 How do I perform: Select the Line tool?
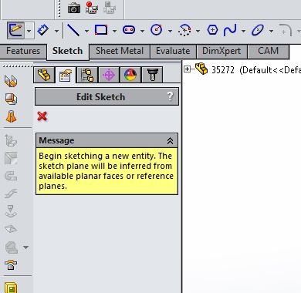[x=73, y=30]
